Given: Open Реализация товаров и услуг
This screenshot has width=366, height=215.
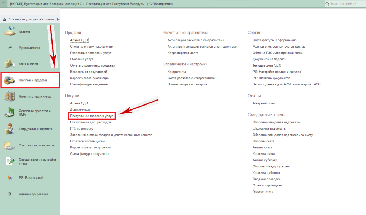Looking at the screenshot, I should click(91, 53).
